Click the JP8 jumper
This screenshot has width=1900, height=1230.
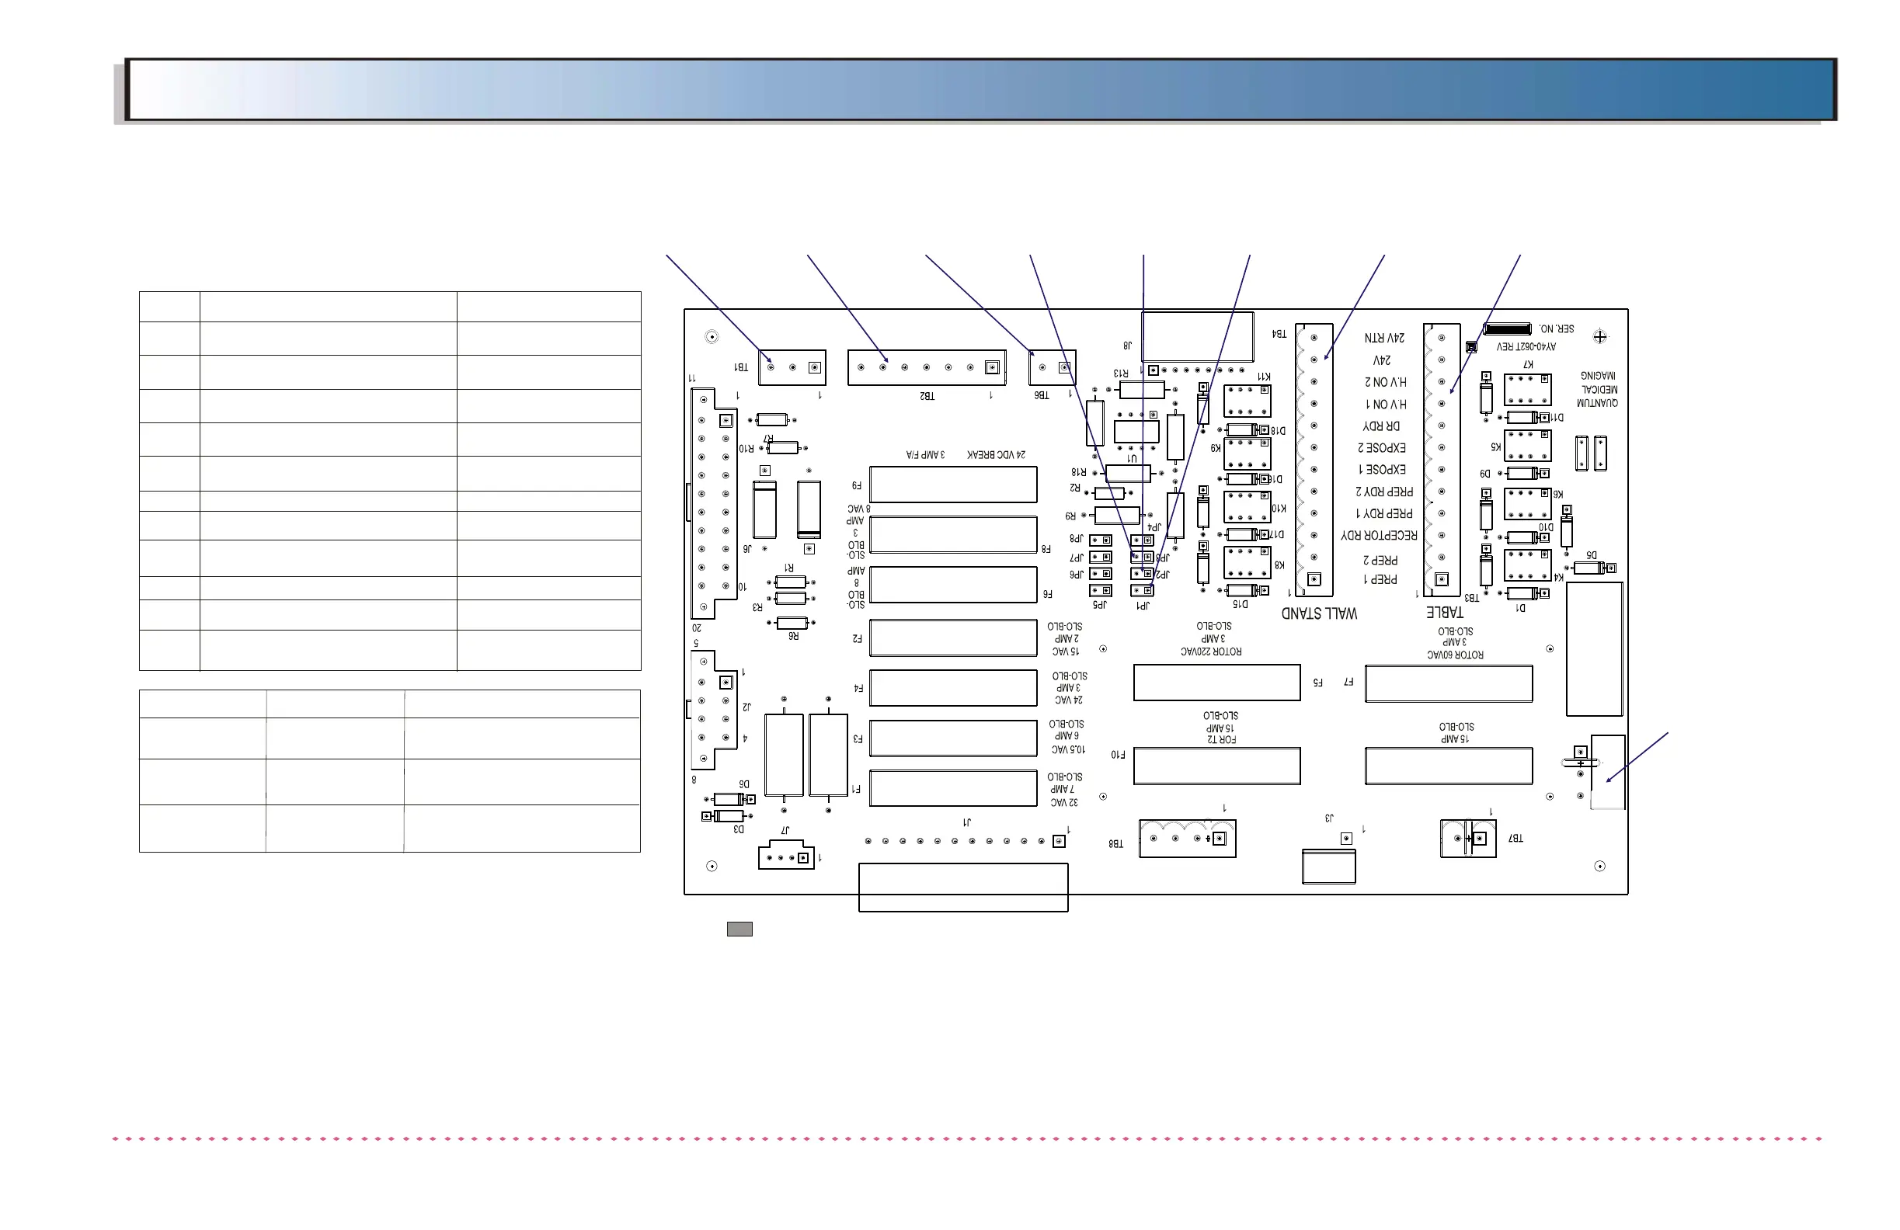[x=1100, y=540]
